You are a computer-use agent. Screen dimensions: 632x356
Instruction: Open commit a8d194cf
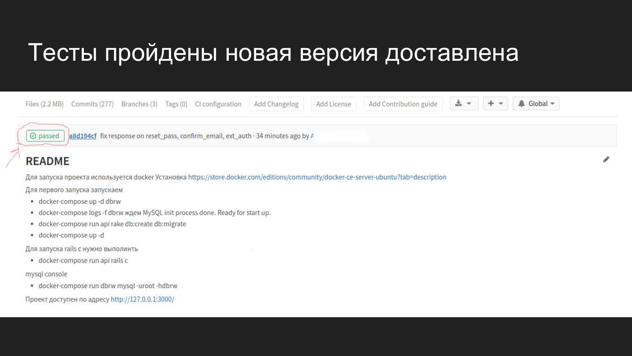(83, 136)
